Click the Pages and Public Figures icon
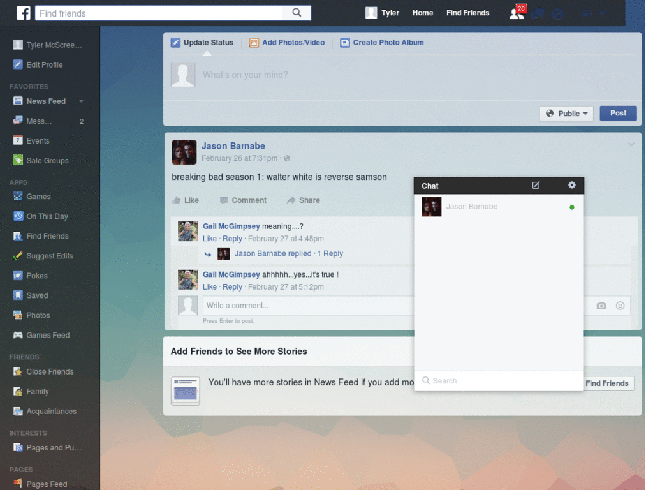Image resolution: width=653 pixels, height=490 pixels. click(17, 447)
